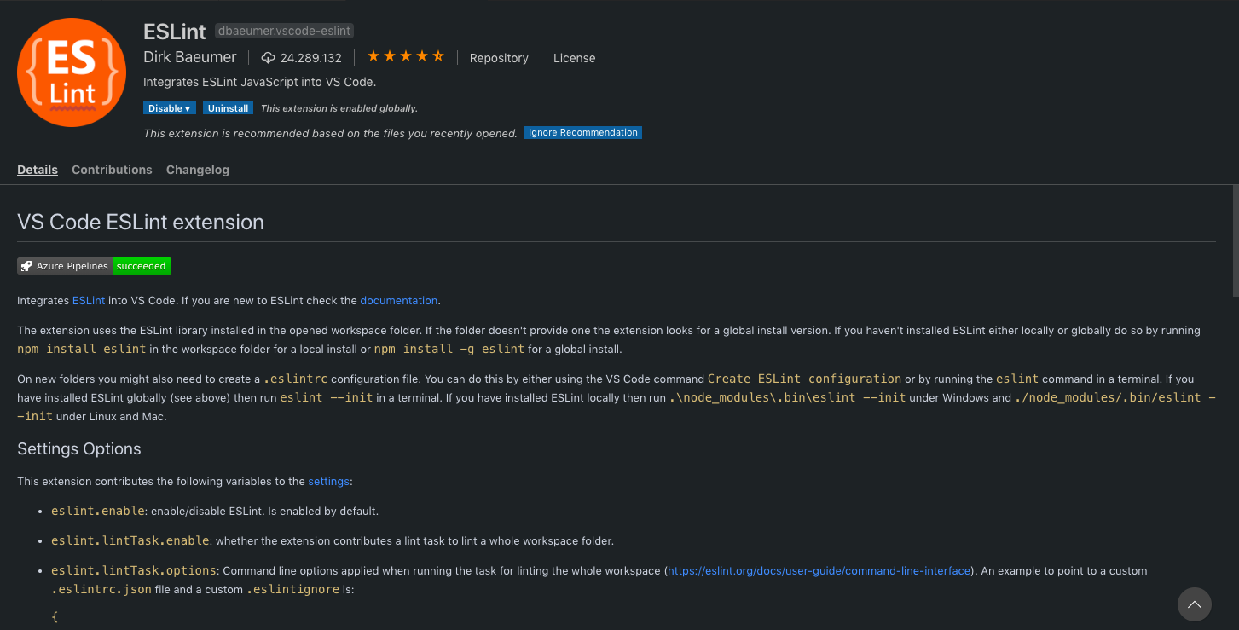The image size is (1239, 630).
Task: Select the fifth rating star
Action: pos(438,55)
